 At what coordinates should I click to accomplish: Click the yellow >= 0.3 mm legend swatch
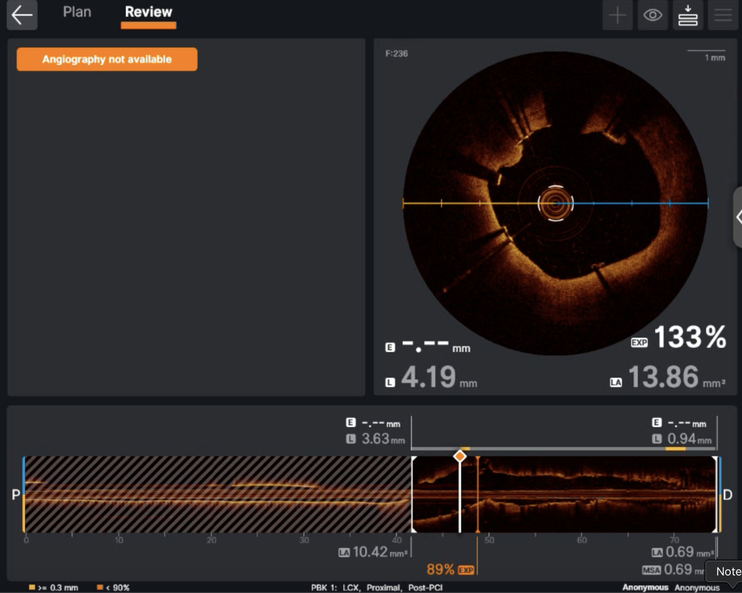[32, 587]
